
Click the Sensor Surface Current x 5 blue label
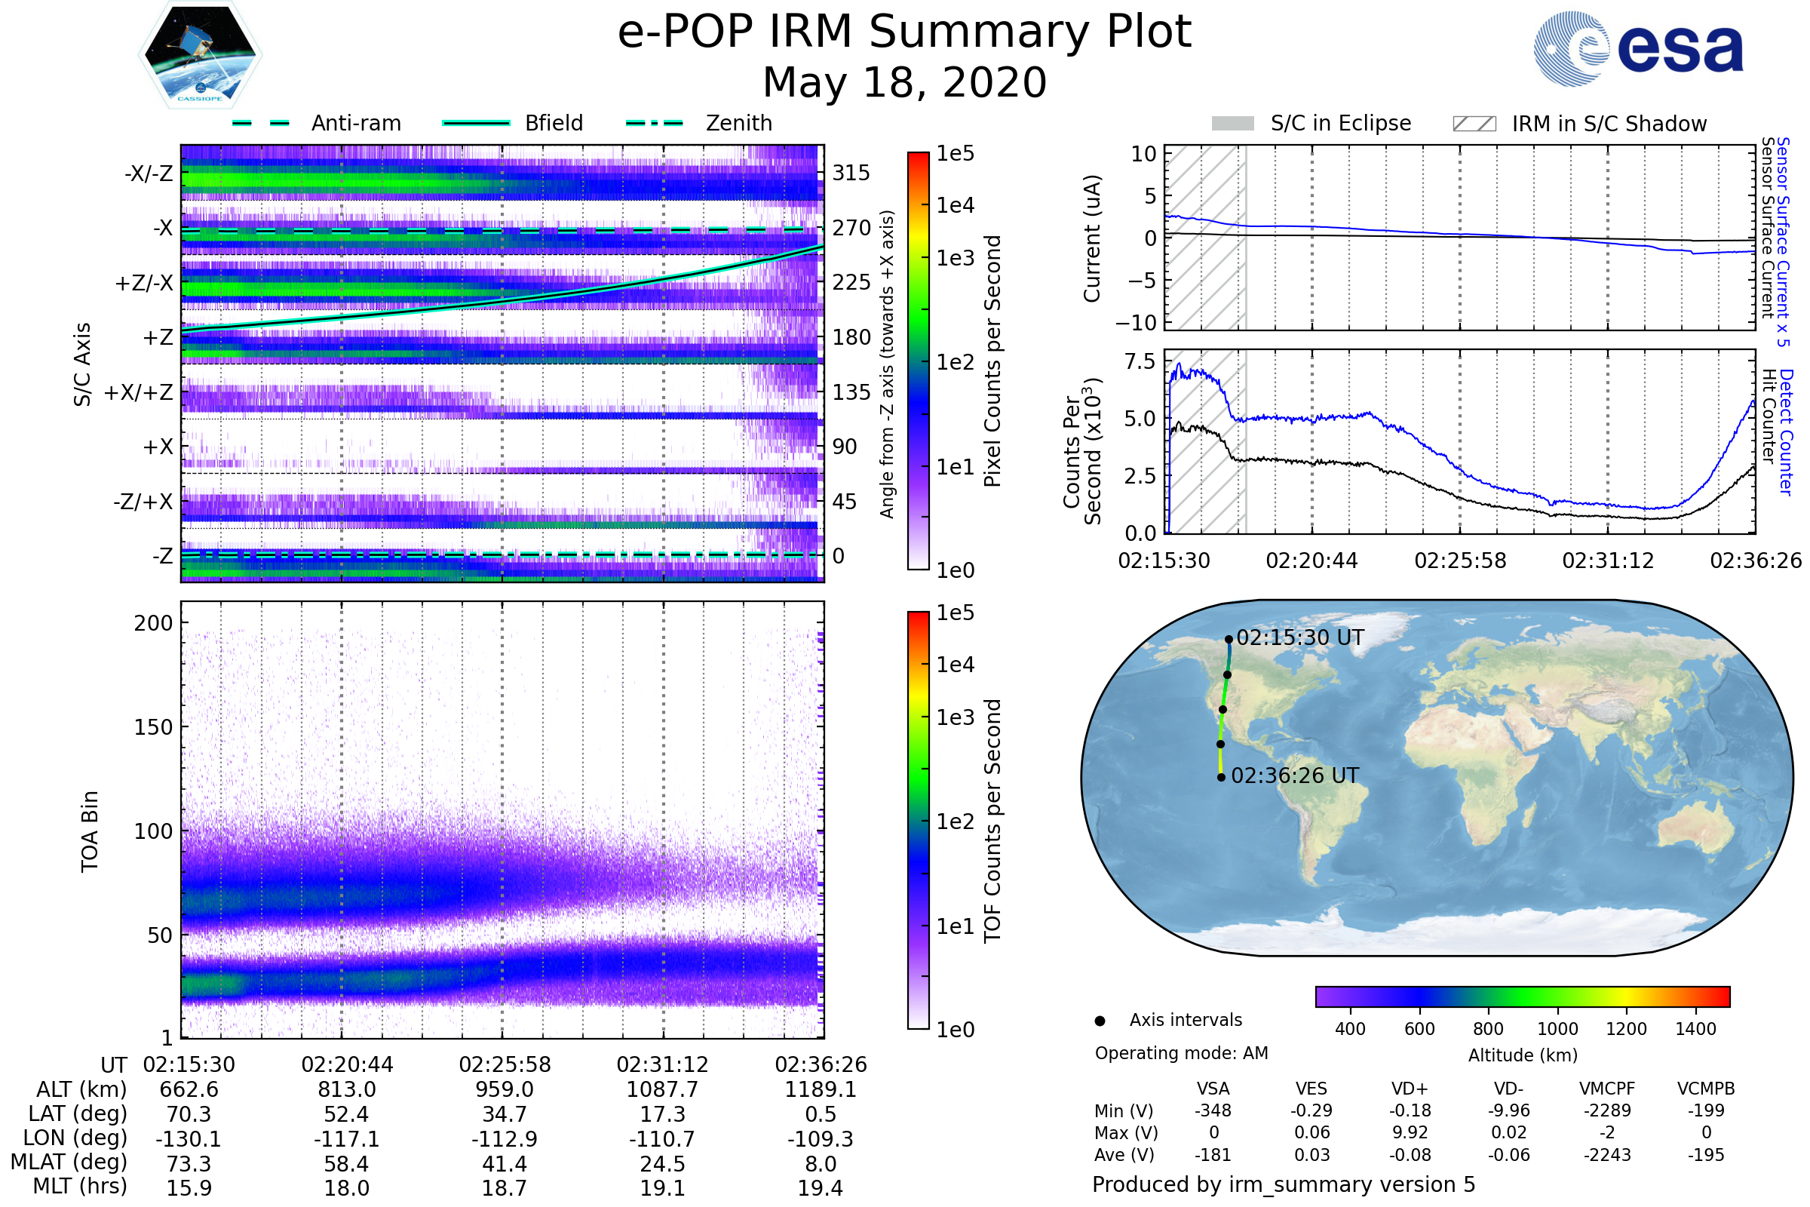click(1783, 241)
